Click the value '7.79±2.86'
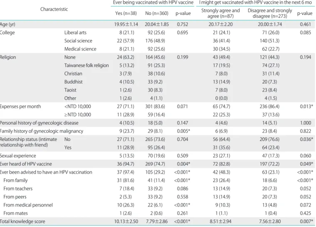316x227 pixels. pyautogui.click(x=157, y=222)
